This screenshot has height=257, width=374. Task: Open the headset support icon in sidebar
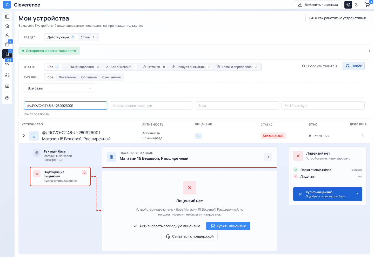tap(7, 75)
